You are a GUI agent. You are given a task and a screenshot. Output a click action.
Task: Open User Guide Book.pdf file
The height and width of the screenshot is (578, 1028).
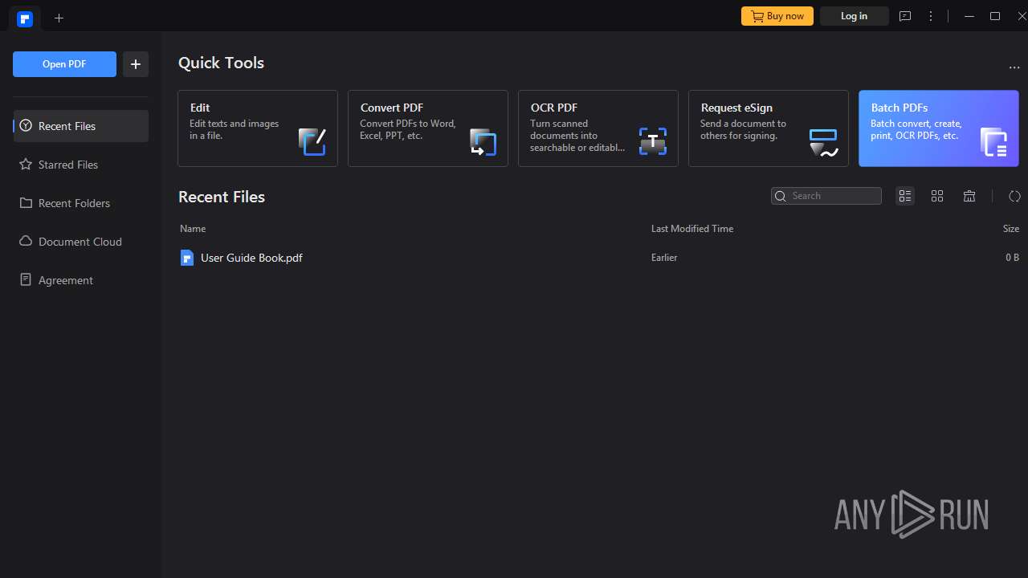(x=251, y=258)
